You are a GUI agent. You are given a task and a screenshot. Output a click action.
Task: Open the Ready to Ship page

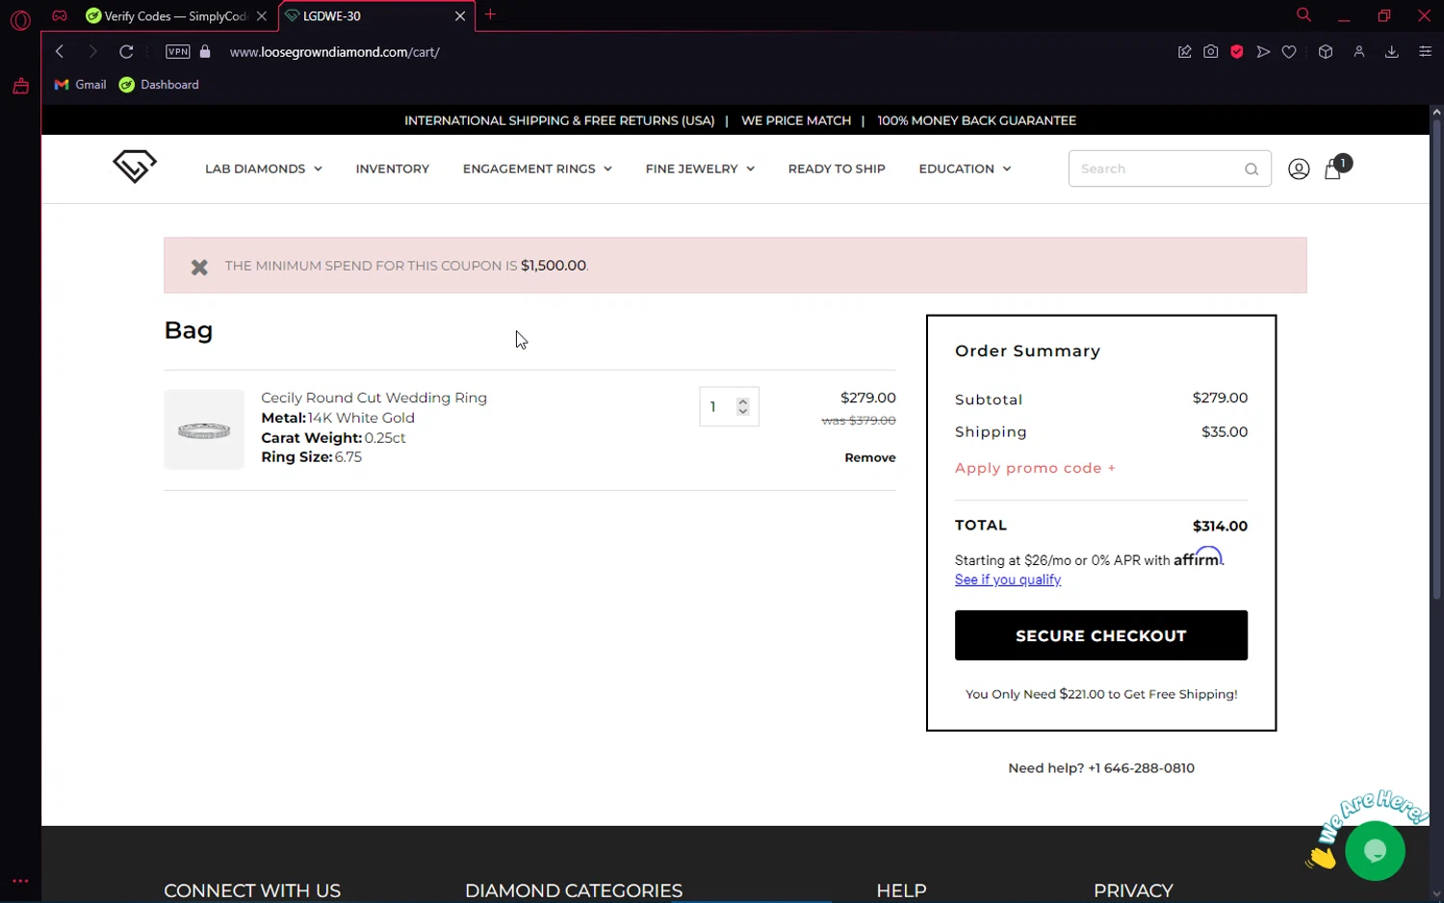pos(837,168)
